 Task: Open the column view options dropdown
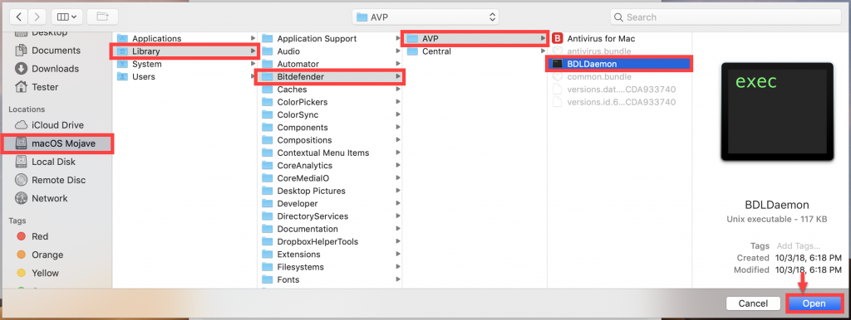point(66,17)
